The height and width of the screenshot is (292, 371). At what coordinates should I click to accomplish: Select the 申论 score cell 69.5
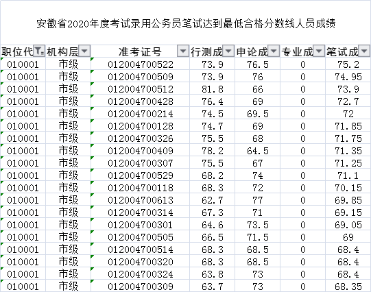click(257, 114)
